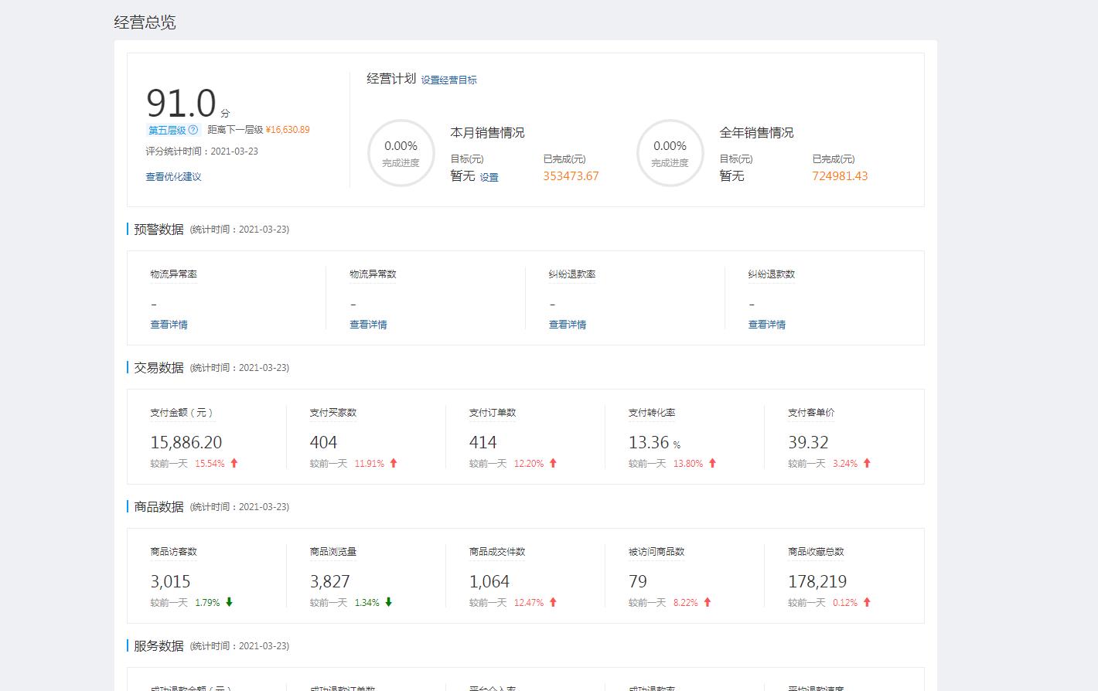Open 查看详情 under 纠纷退款数

pyautogui.click(x=767, y=325)
